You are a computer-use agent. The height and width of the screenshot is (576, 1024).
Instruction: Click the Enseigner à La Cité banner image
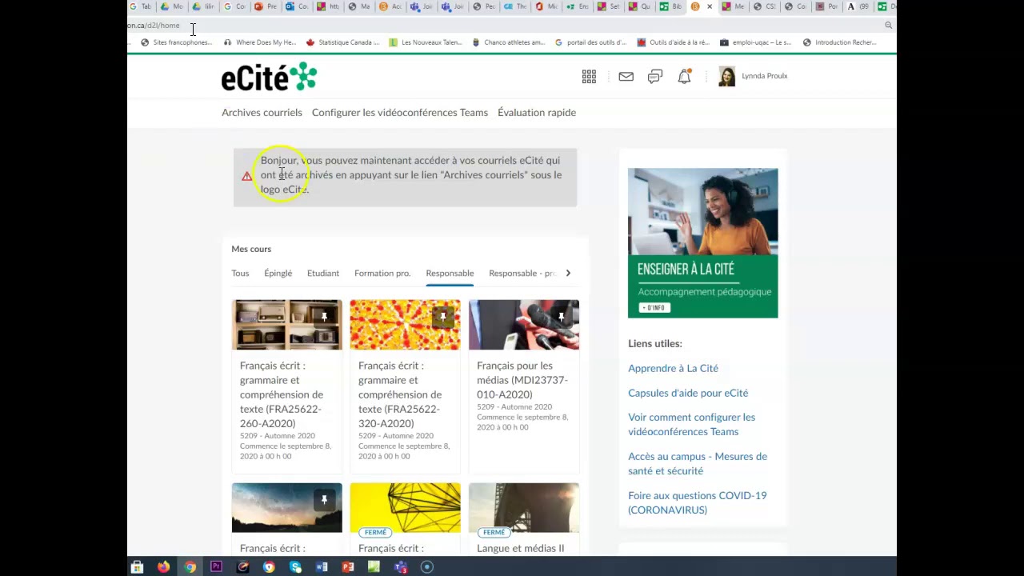(x=702, y=243)
